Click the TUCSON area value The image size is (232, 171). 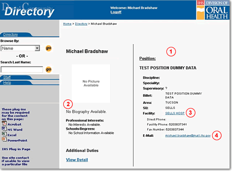point(172,102)
